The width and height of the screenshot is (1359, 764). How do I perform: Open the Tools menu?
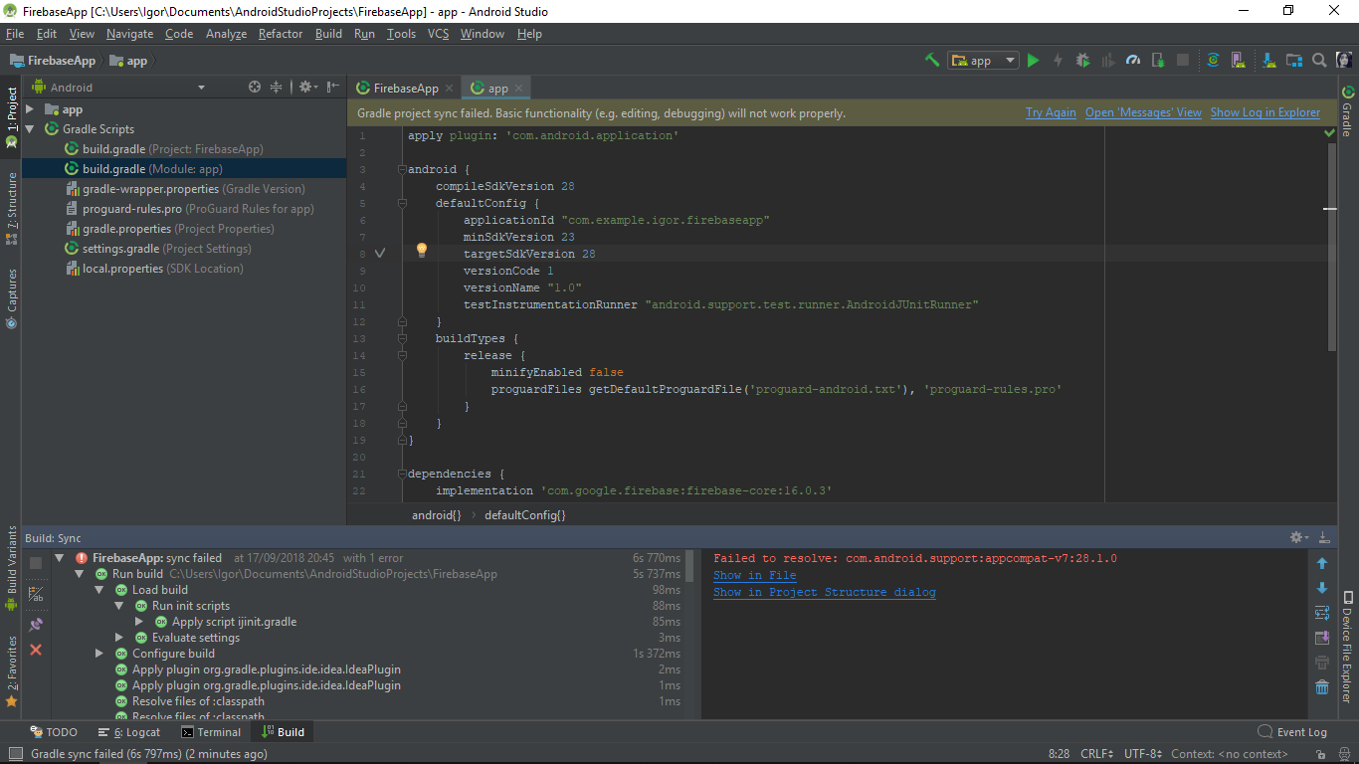click(x=401, y=34)
